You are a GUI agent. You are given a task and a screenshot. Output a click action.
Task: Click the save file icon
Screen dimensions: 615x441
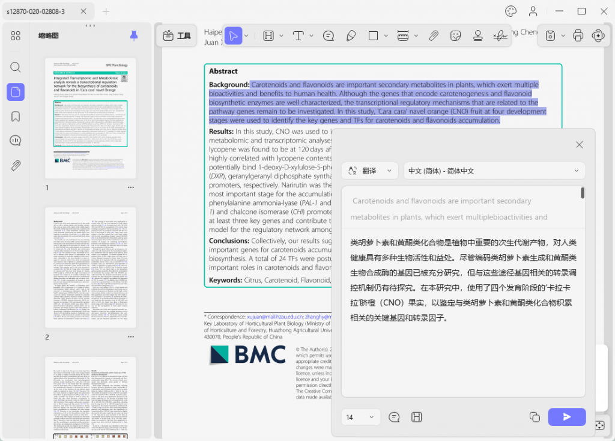coord(550,35)
